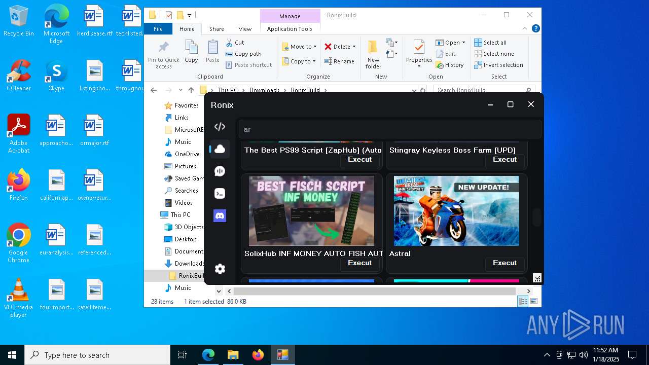Open Ronix settings gear icon
Viewport: 649px width, 365px height.
pyautogui.click(x=220, y=269)
